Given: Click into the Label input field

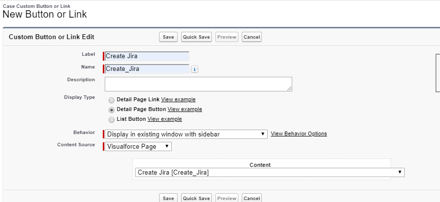Looking at the screenshot, I should 147,56.
